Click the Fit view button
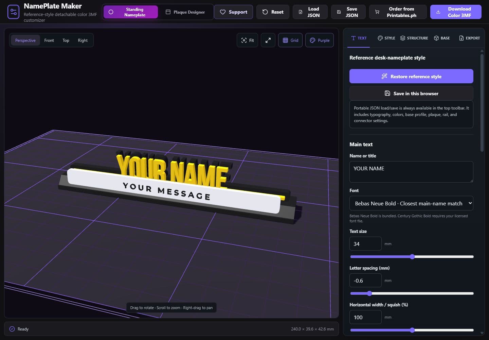 click(x=247, y=40)
